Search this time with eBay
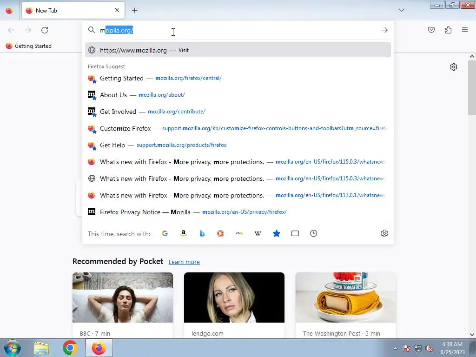Viewport: 476px width, 357px height. click(239, 233)
